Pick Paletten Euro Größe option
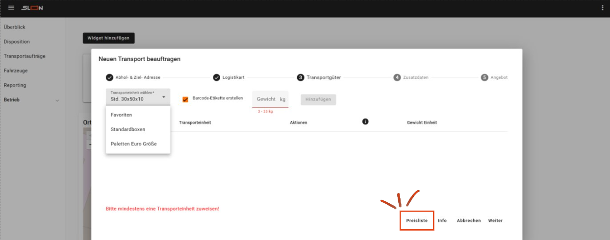 [133, 144]
